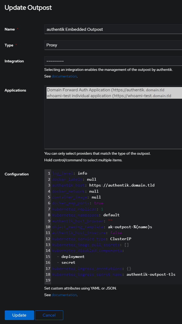Open documentation link under Configuration
The height and width of the screenshot is (324, 182).
pyautogui.click(x=64, y=295)
